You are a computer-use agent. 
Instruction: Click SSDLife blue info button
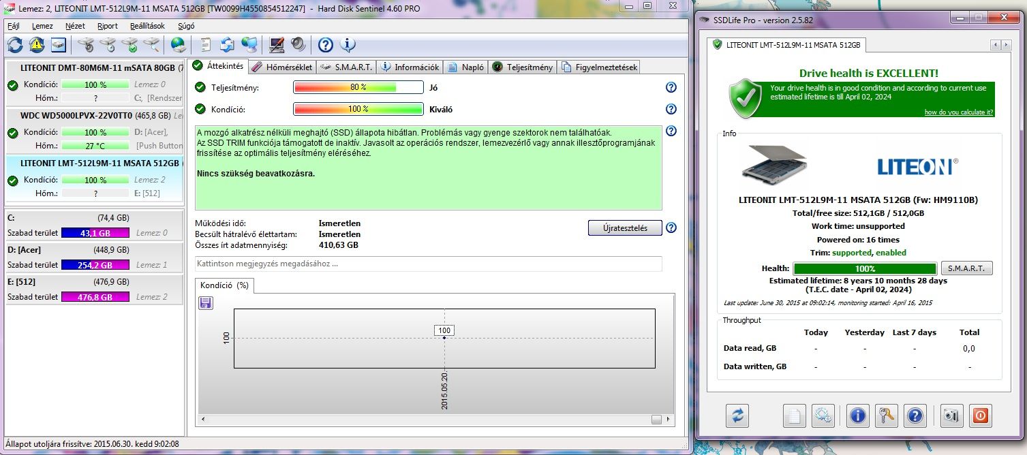858,415
